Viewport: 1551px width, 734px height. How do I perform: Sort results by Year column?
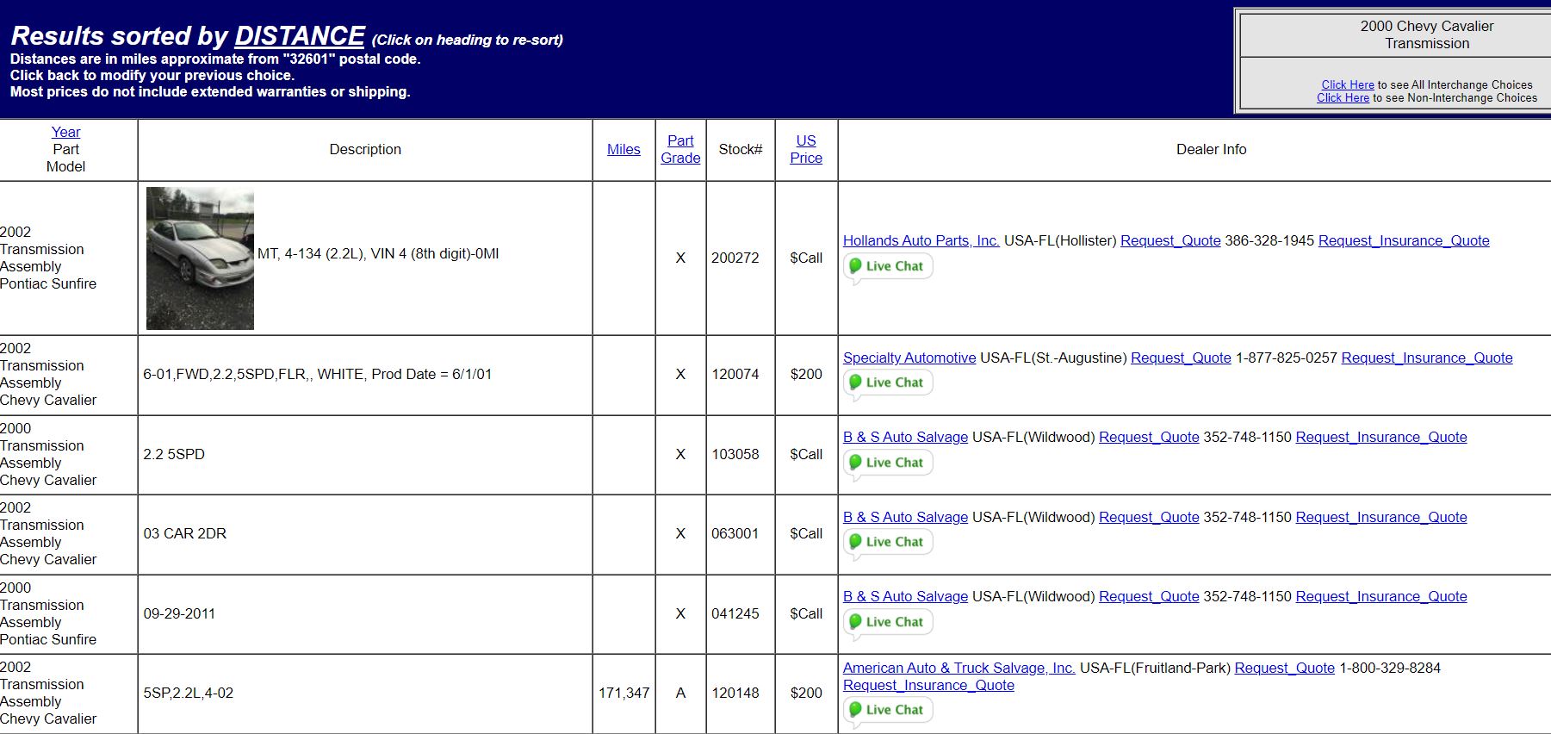65,132
